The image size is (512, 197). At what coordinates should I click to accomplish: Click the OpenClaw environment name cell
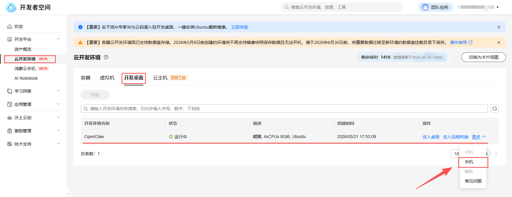pos(94,137)
